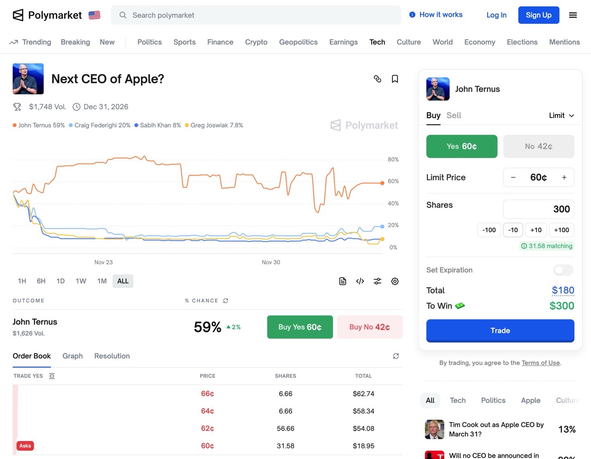Open the hamburger menu
This screenshot has width=591, height=459.
pyautogui.click(x=573, y=15)
